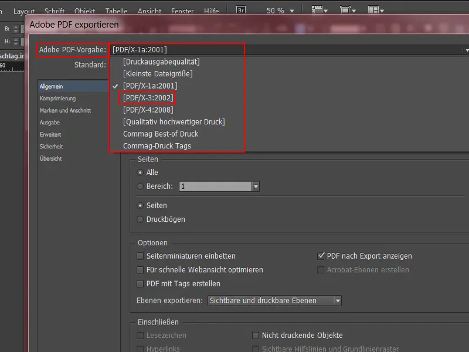The height and width of the screenshot is (352, 469).
Task: Open the Ebenen exportieren dropdown
Action: [274, 300]
